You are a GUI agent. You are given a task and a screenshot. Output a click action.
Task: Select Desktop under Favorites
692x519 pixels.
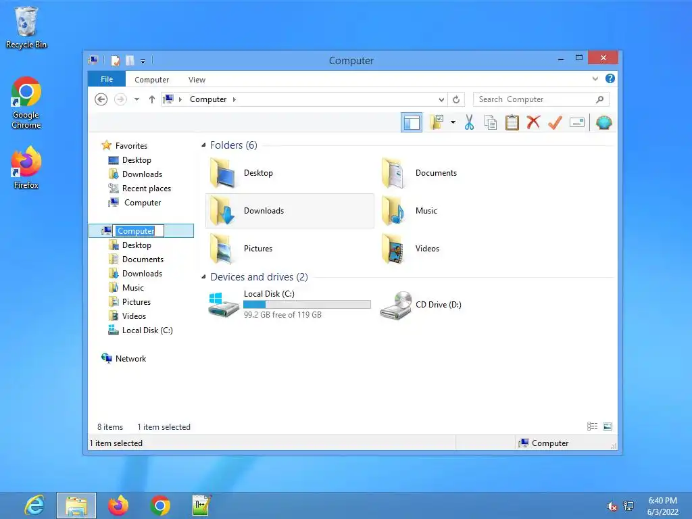pos(137,159)
